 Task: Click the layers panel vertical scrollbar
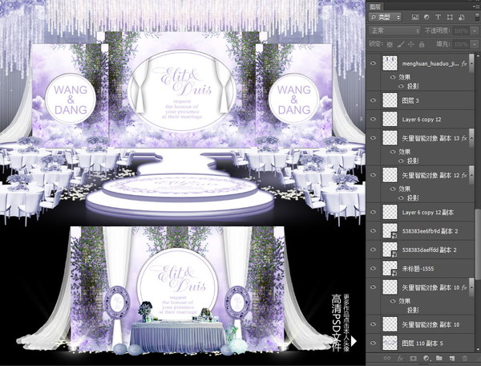pyautogui.click(x=478, y=245)
